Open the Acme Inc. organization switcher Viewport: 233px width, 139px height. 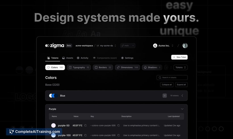coord(163,46)
